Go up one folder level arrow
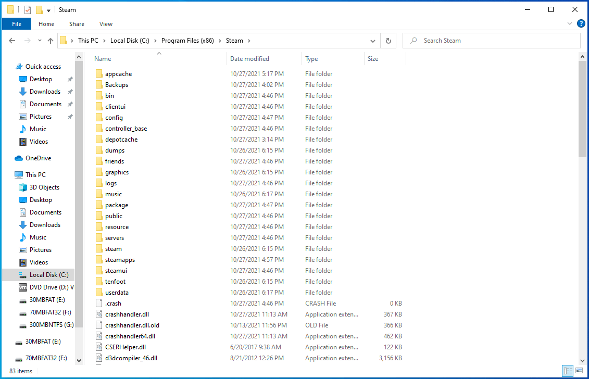This screenshot has height=379, width=589. pyautogui.click(x=51, y=41)
